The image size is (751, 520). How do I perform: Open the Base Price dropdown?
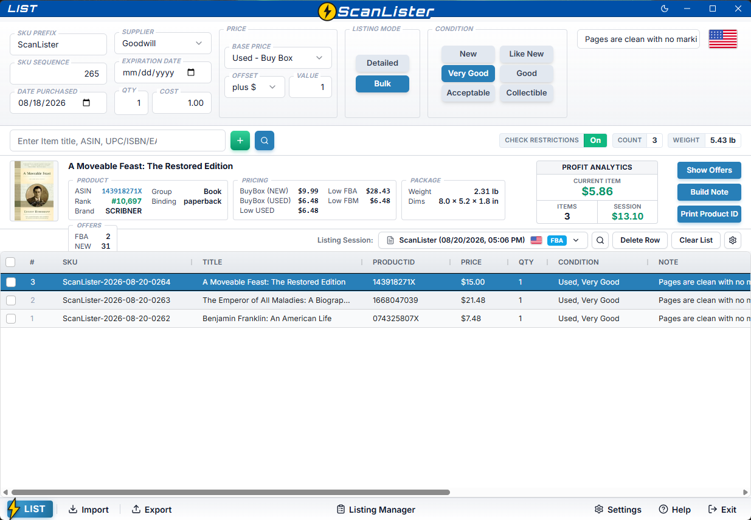click(279, 58)
